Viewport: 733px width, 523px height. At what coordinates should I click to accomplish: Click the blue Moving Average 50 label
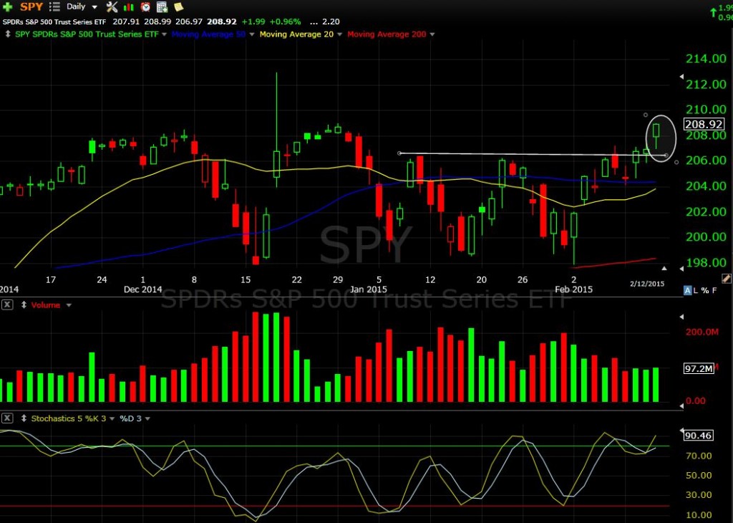208,34
